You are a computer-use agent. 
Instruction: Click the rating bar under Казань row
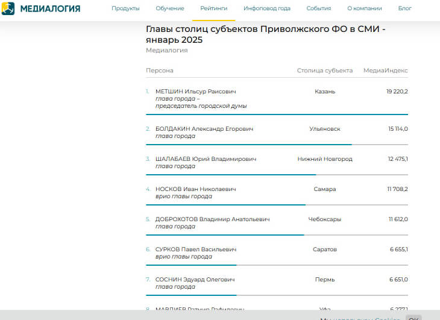(x=277, y=115)
